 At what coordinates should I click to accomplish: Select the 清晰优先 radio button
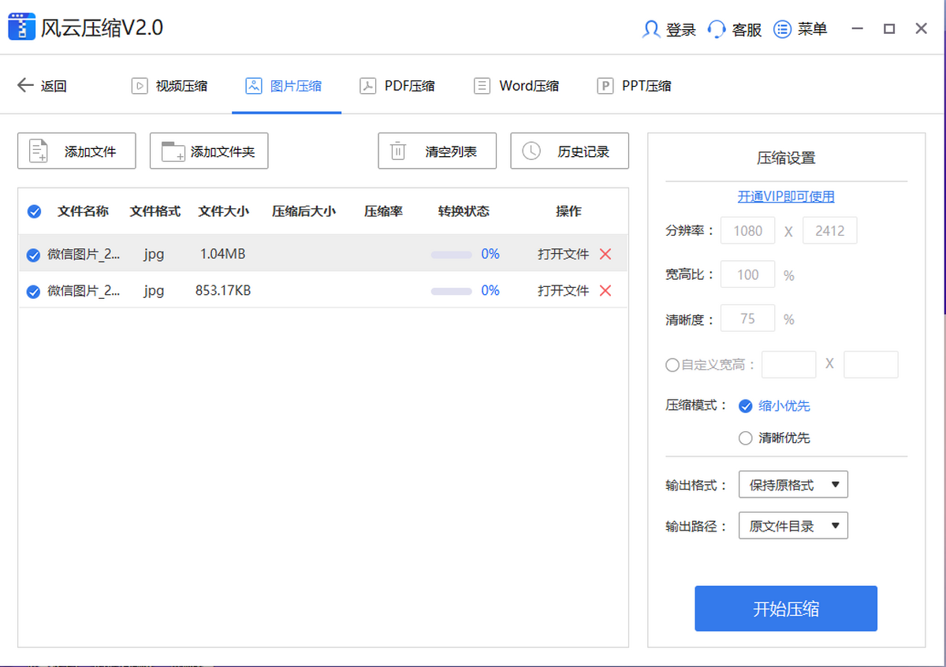[x=745, y=438]
